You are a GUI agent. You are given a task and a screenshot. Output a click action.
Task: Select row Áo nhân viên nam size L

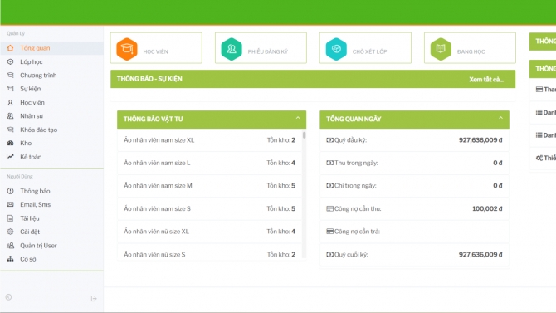click(x=210, y=163)
